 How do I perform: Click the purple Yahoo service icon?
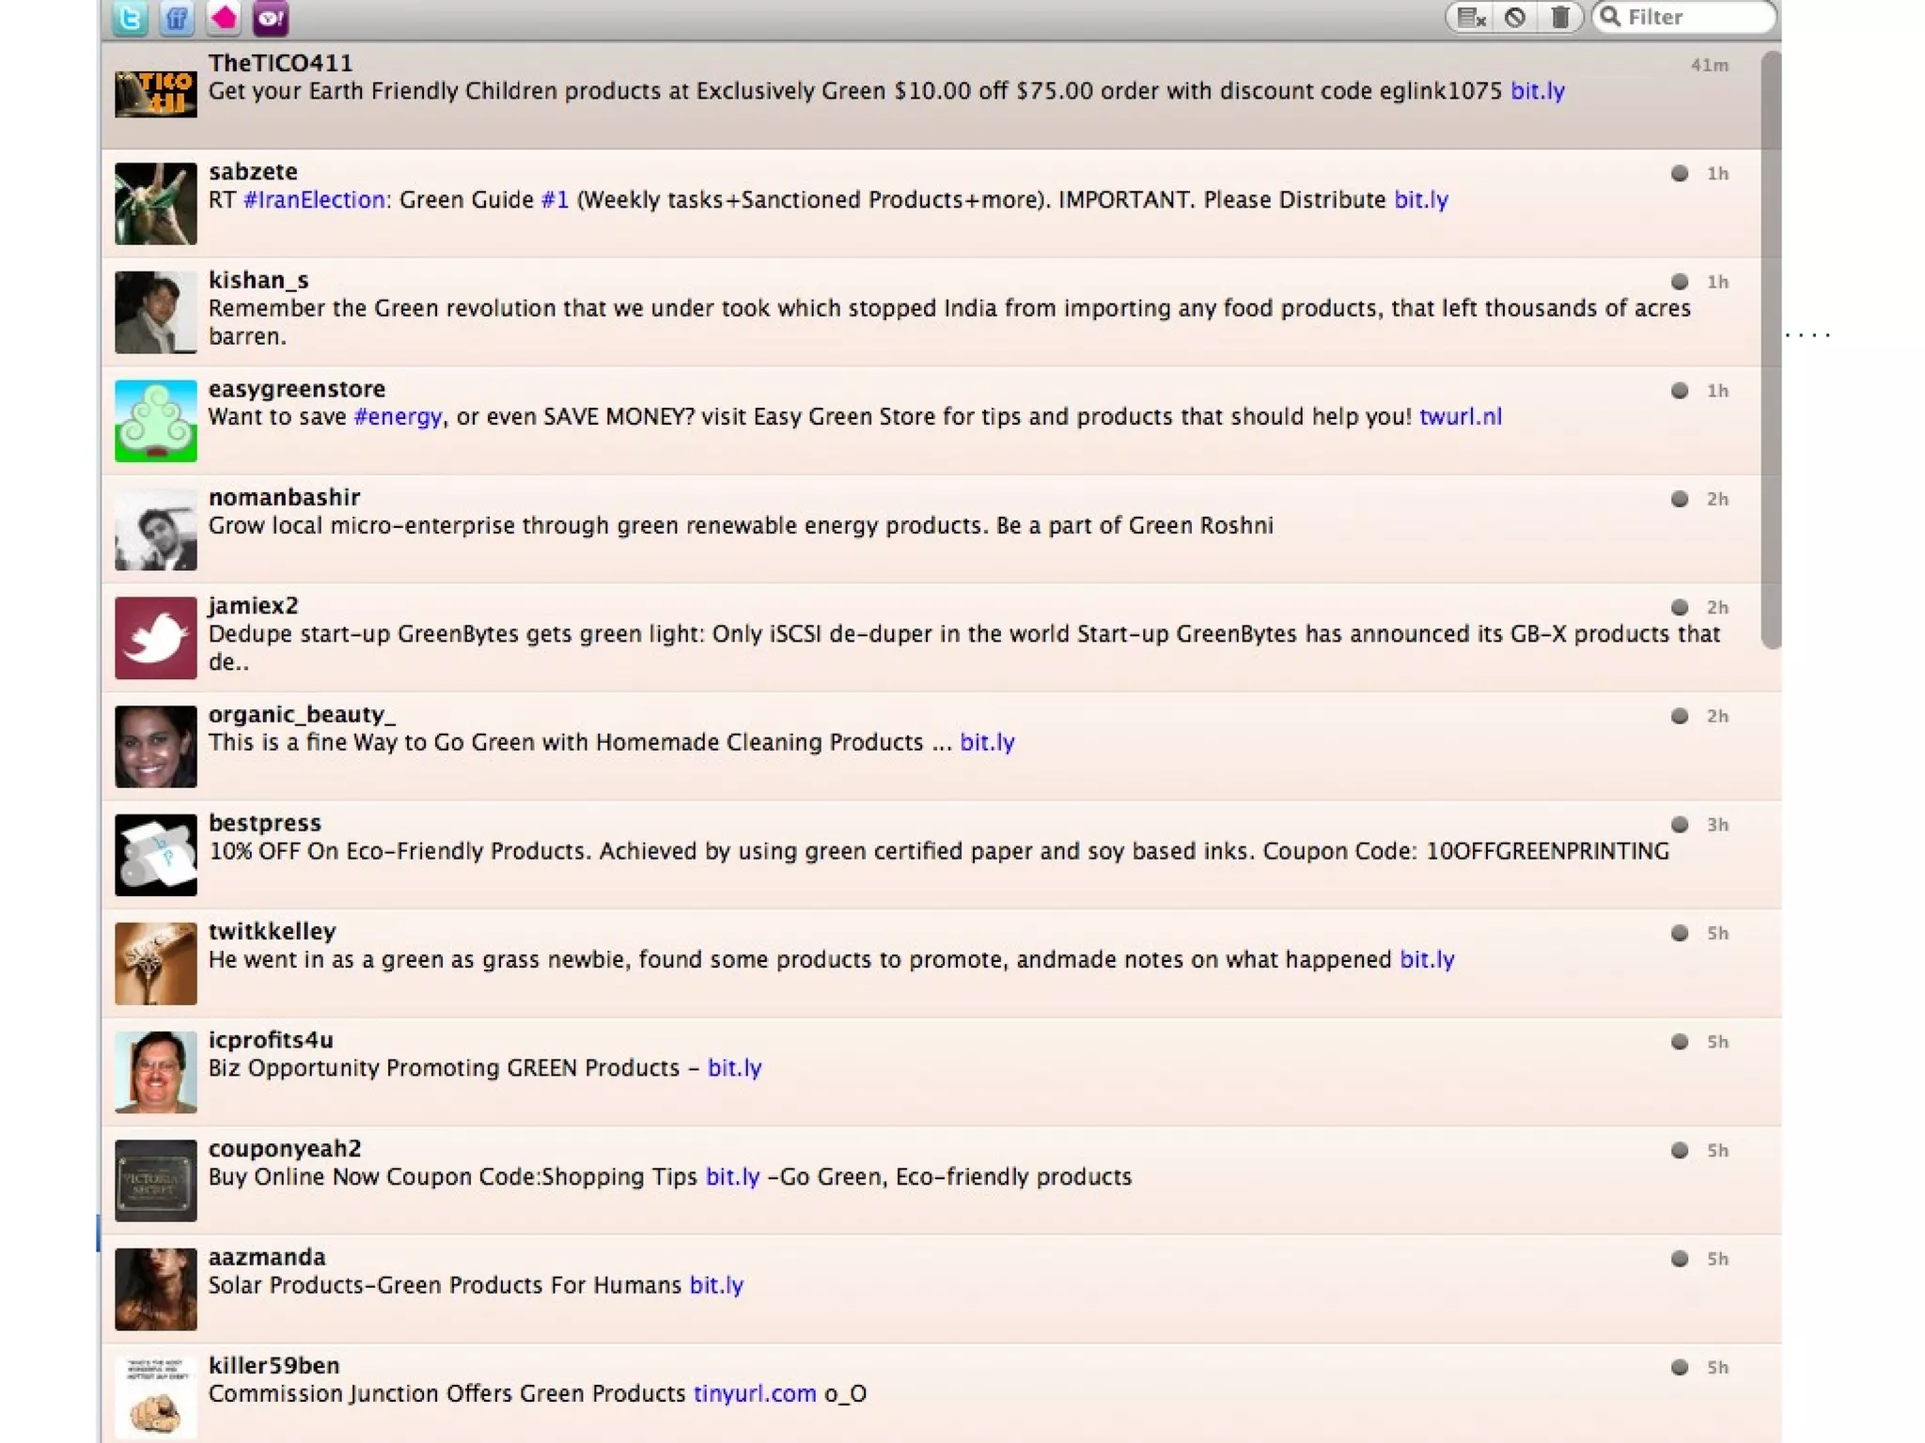pos(271,18)
